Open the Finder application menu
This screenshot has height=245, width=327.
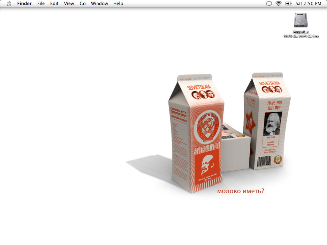tap(24, 4)
